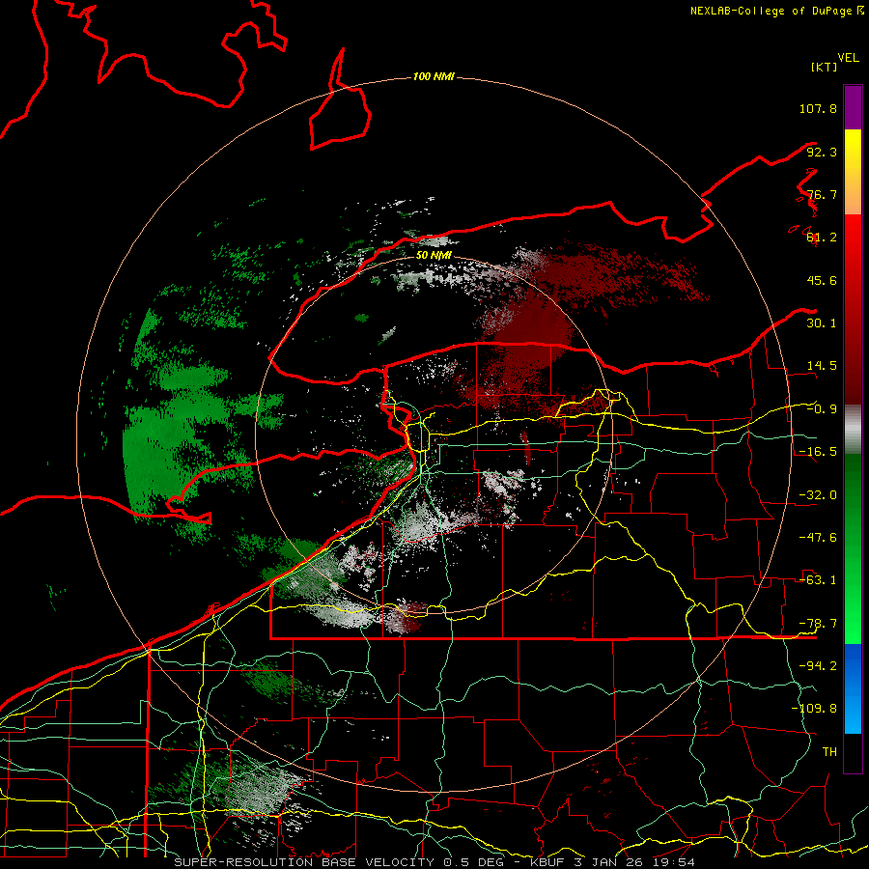Click the 92.3 velocity scale value

click(x=822, y=152)
